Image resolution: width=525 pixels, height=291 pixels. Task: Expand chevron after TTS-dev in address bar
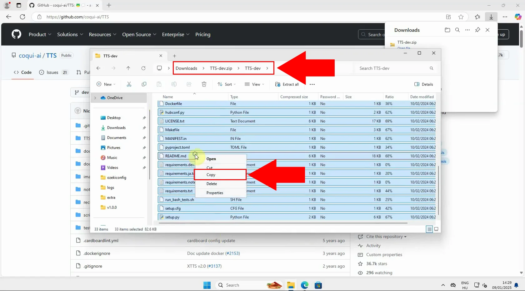267,68
